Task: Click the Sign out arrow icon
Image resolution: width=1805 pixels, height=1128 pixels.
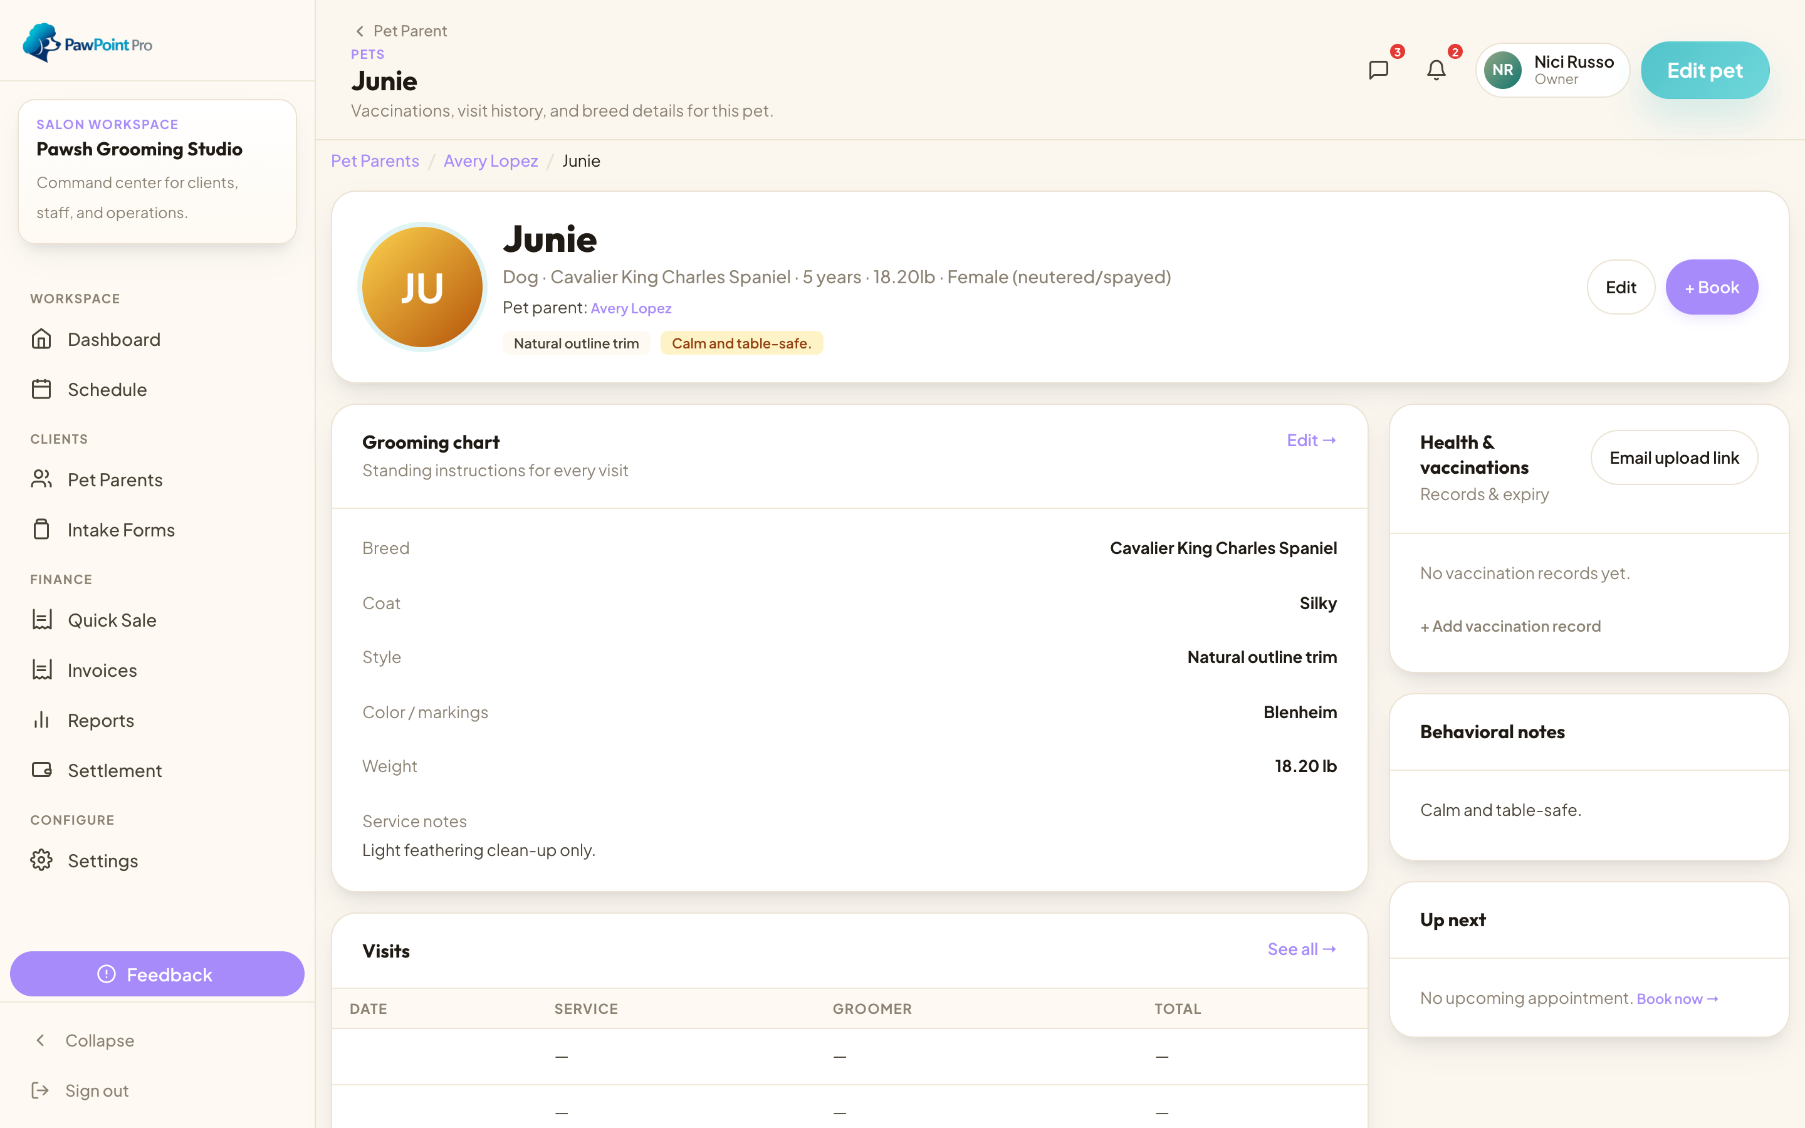Action: pos(40,1090)
